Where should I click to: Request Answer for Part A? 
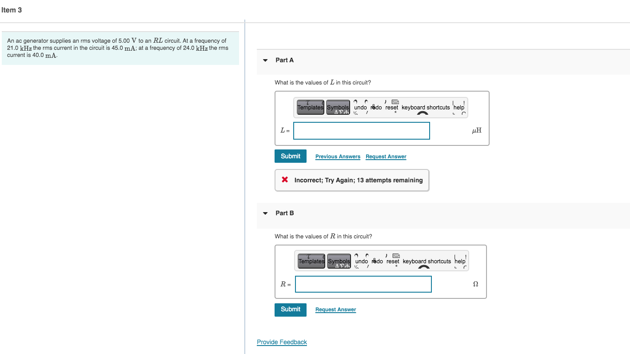(x=386, y=157)
